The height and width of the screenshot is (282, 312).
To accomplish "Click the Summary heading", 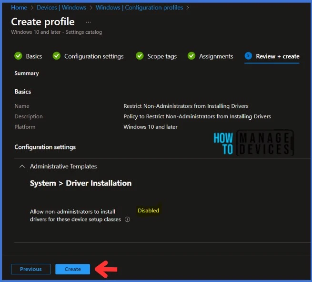I will [x=27, y=73].
